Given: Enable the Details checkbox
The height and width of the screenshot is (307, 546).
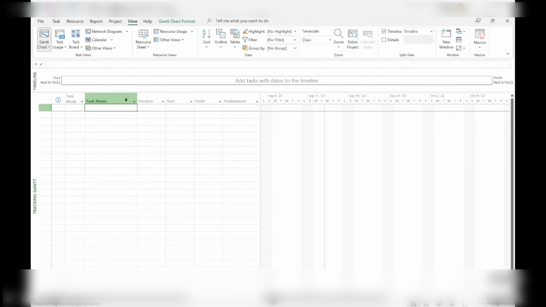Looking at the screenshot, I should tap(384, 40).
